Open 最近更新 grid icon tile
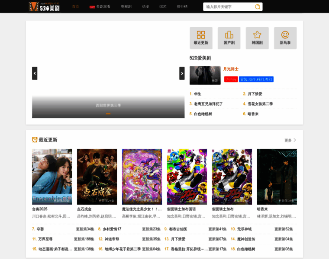Image resolution: width=329 pixels, height=259 pixels. point(201,38)
